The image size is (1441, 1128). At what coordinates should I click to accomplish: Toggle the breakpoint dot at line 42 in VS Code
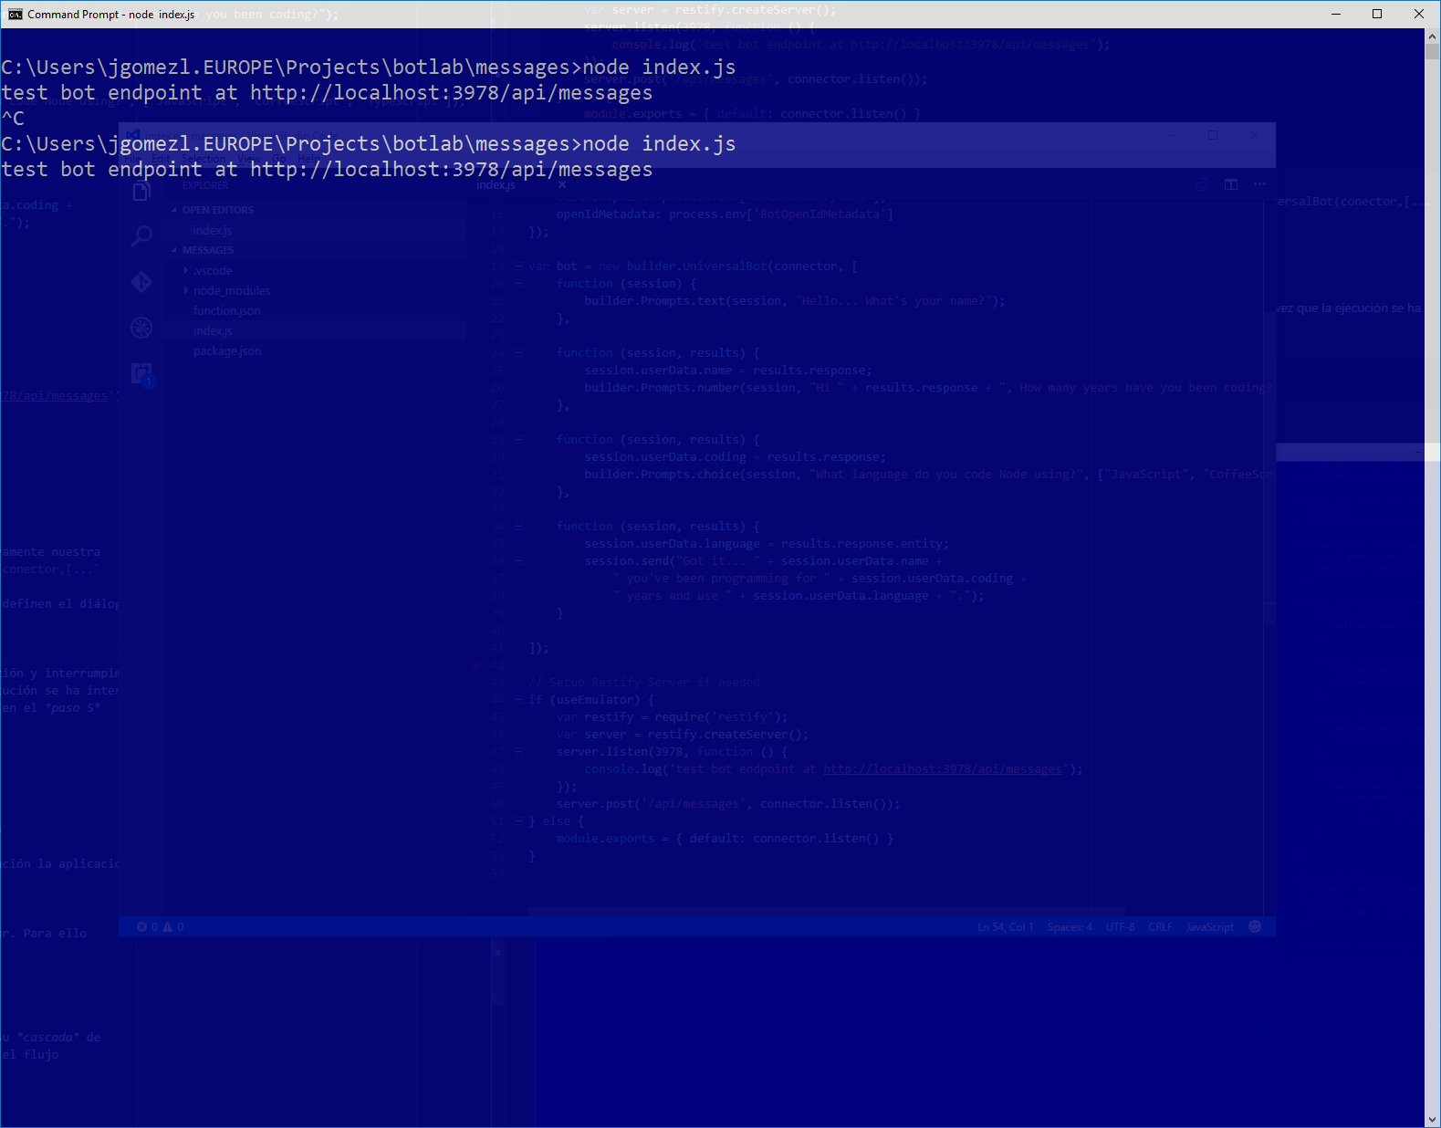475,665
